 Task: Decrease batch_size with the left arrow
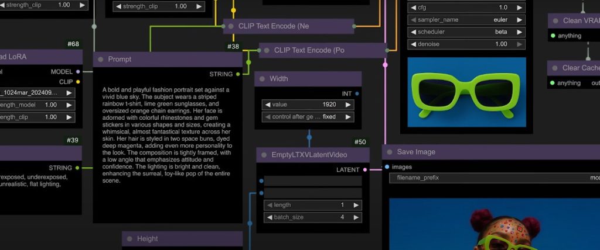(x=268, y=217)
